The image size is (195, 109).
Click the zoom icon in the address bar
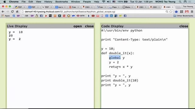click(167, 12)
